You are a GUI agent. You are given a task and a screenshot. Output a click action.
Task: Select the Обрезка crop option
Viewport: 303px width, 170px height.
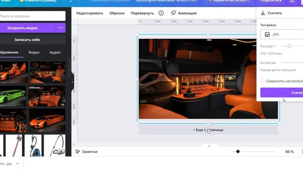(117, 13)
